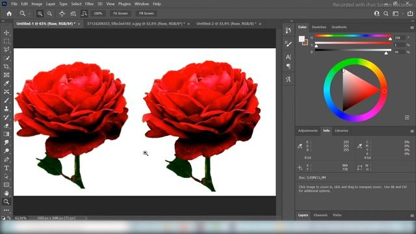Switch to the Untitled-2 document tab

tap(226, 23)
